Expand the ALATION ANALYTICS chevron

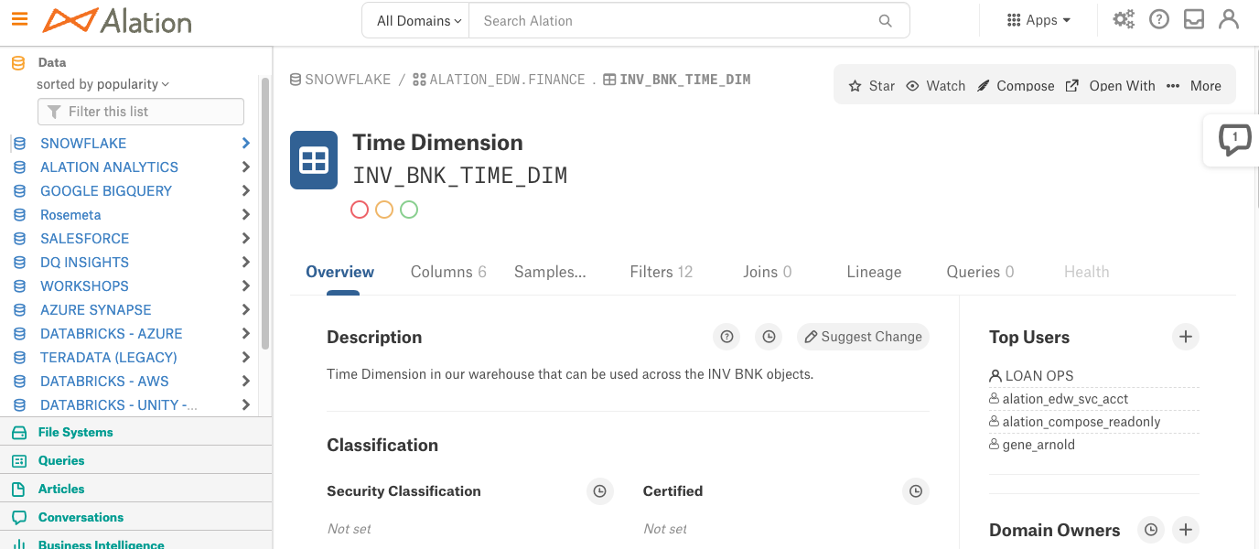coord(245,167)
